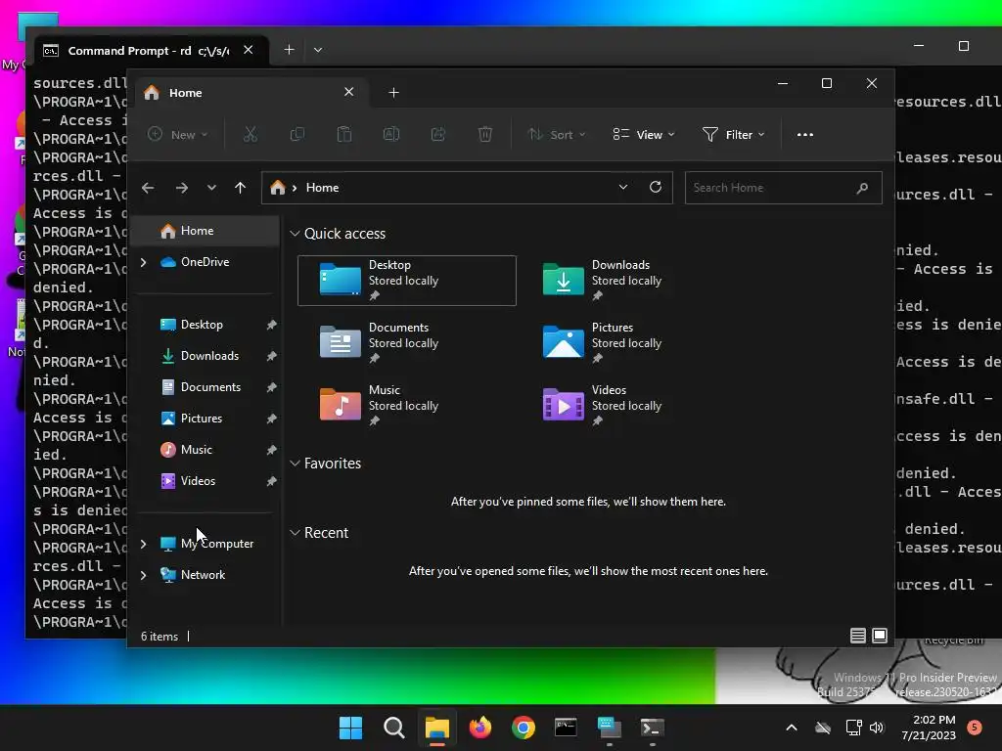Open the volume control in system tray
Viewport: 1002px width, 751px height.
(877, 728)
